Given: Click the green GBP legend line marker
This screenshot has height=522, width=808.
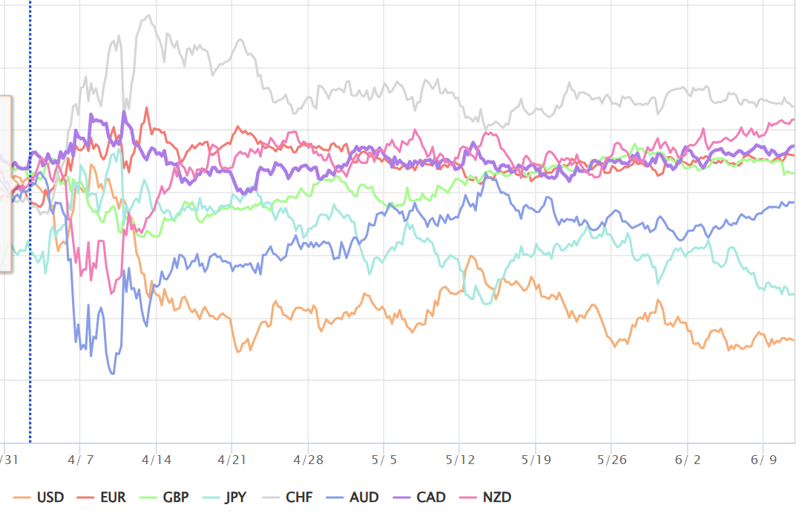Looking at the screenshot, I should coord(148,497).
